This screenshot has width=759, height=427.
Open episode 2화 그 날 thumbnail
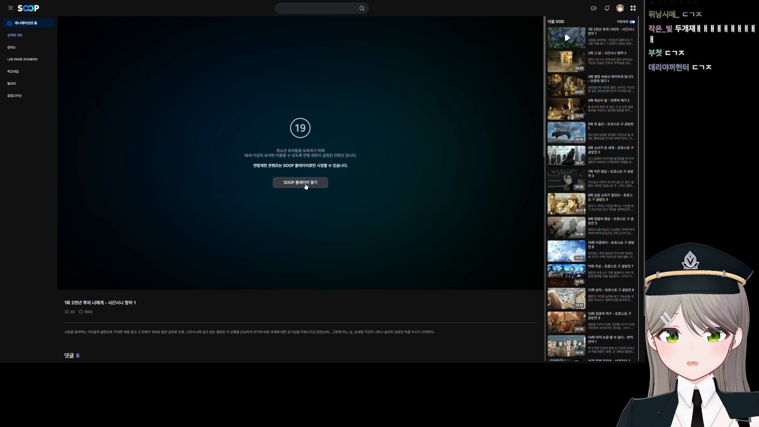tap(566, 61)
